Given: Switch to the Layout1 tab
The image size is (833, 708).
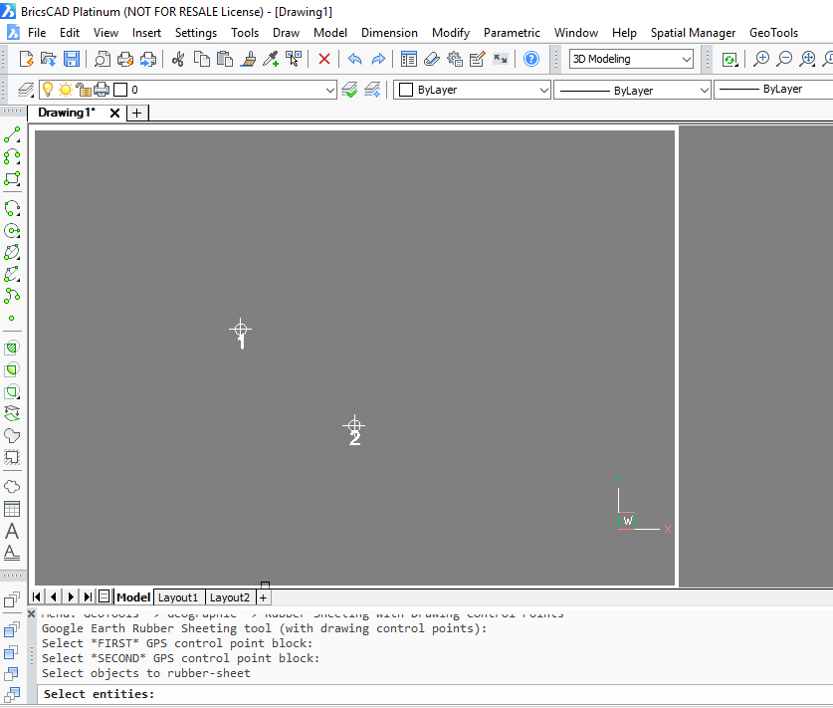Looking at the screenshot, I should (178, 597).
